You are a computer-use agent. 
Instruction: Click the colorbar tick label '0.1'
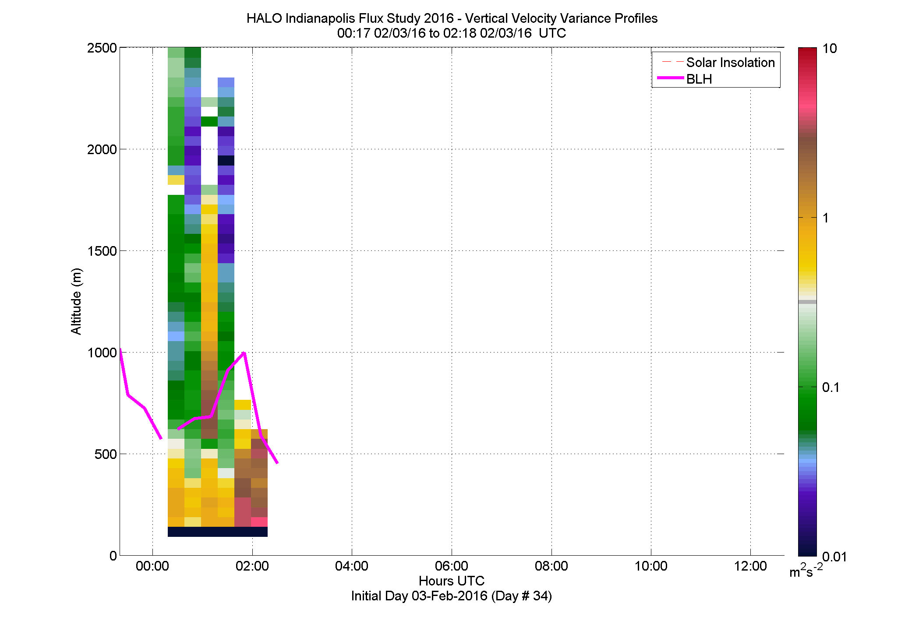tap(831, 388)
